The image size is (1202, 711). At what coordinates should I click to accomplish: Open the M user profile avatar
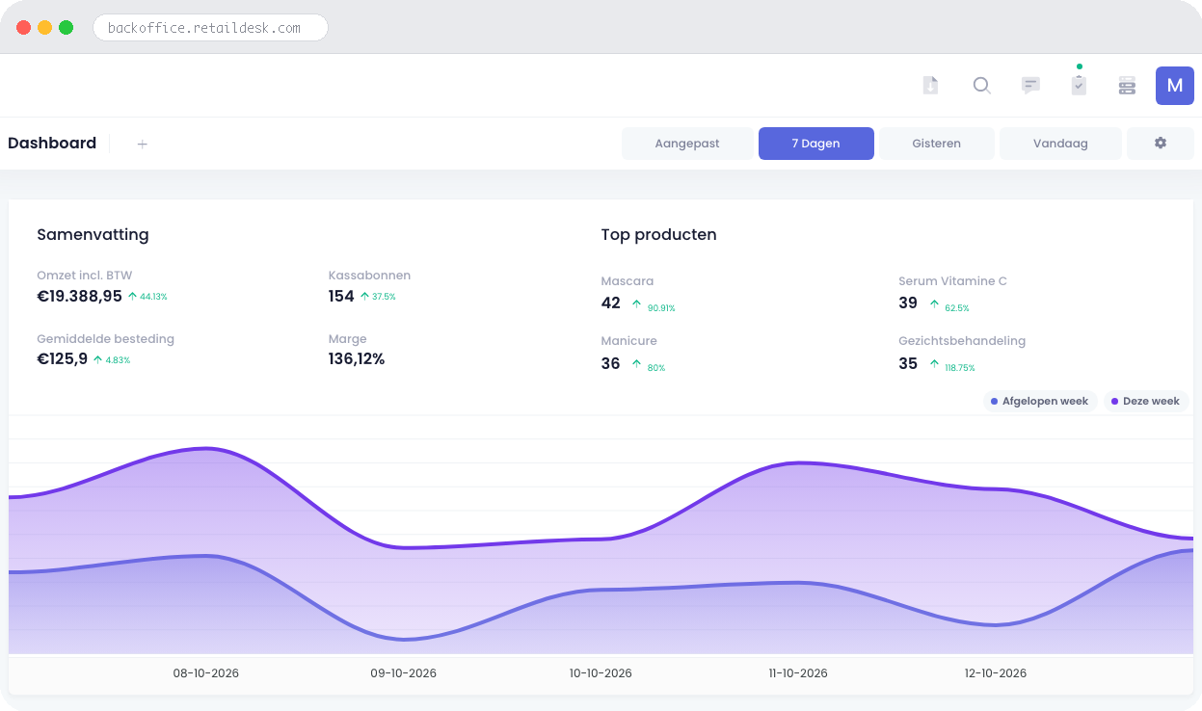1175,86
